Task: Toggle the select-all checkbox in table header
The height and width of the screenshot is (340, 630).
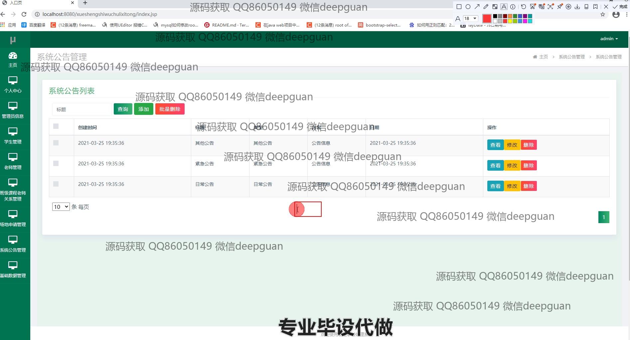Action: point(56,126)
